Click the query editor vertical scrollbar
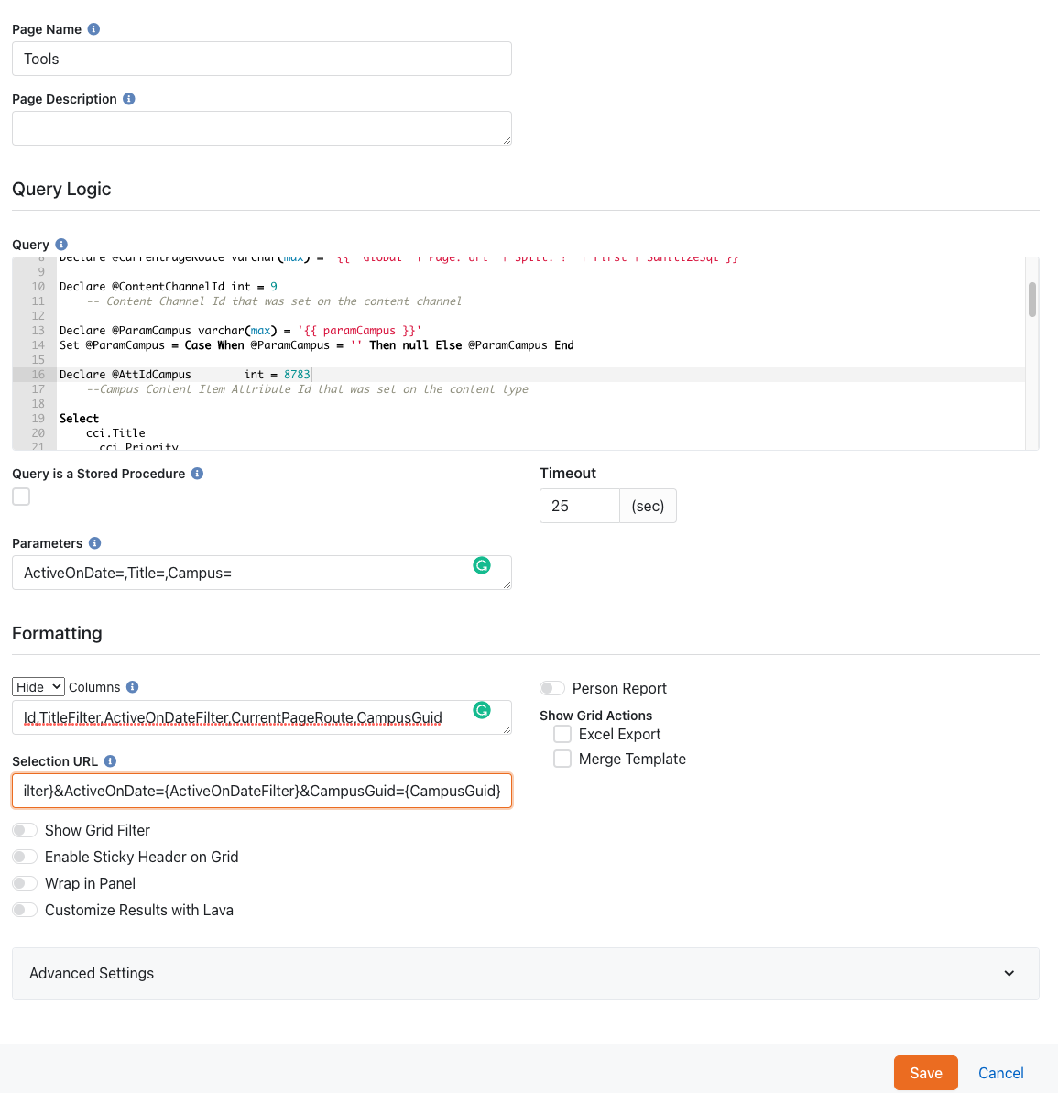 (x=1032, y=300)
